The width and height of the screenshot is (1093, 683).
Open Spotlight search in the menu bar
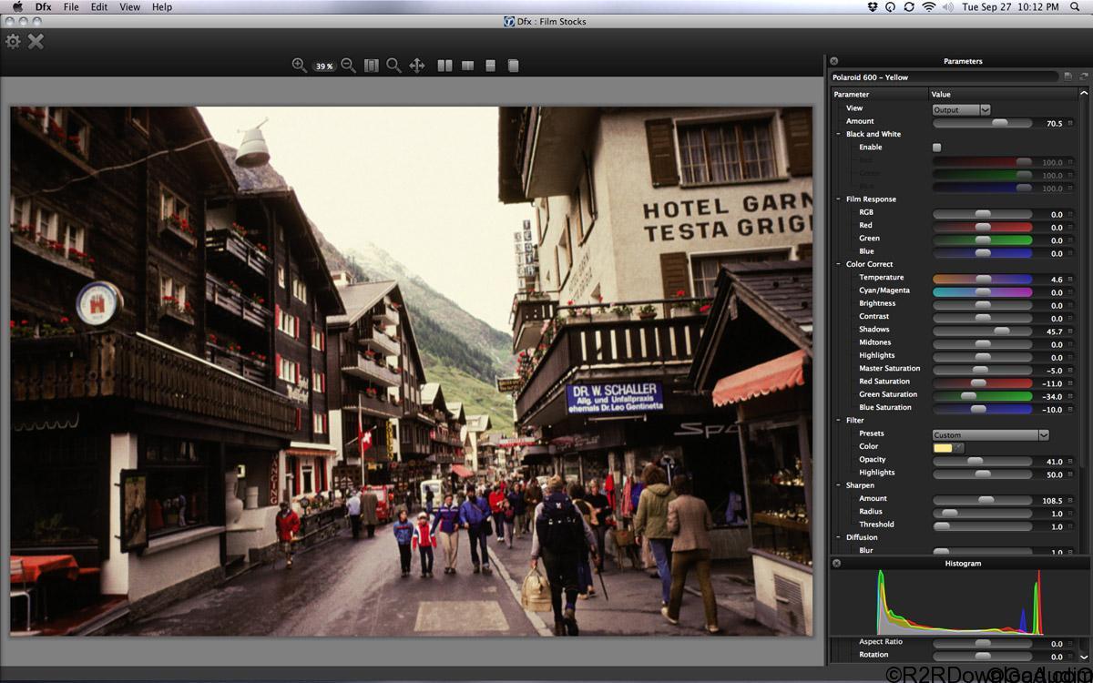[x=1076, y=6]
